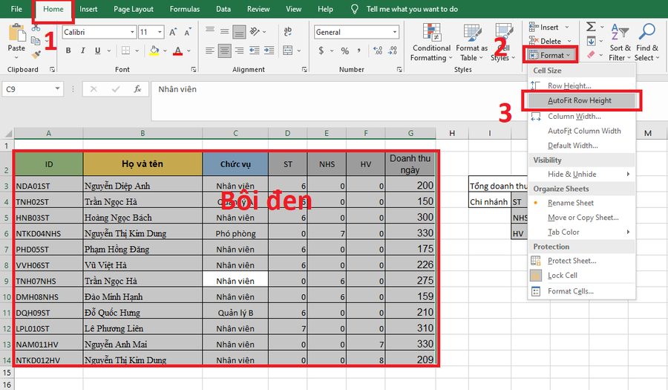Switch to the Page Layout tab
This screenshot has width=668, height=390.
point(134,9)
